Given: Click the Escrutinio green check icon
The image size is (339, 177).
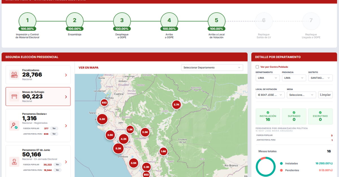Looking at the screenshot, I should point(320,112).
